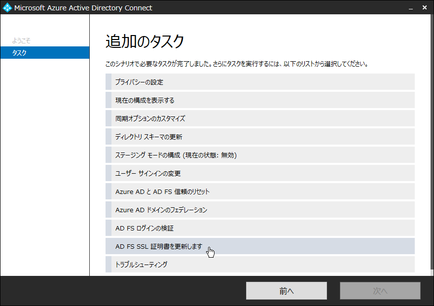Go to ようこそ step in sidebar

coord(21,40)
